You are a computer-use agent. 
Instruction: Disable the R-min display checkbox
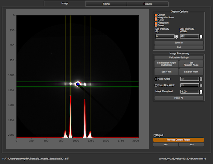click(156, 20)
